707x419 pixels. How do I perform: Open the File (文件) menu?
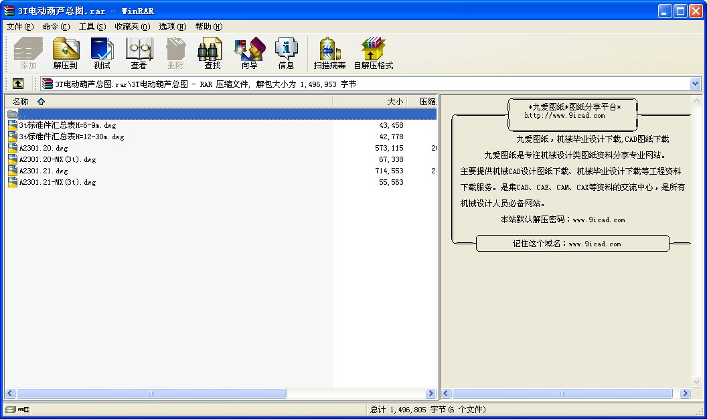tap(20, 27)
